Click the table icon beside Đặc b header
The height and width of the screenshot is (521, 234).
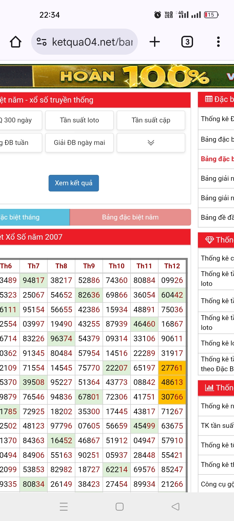pyautogui.click(x=209, y=99)
